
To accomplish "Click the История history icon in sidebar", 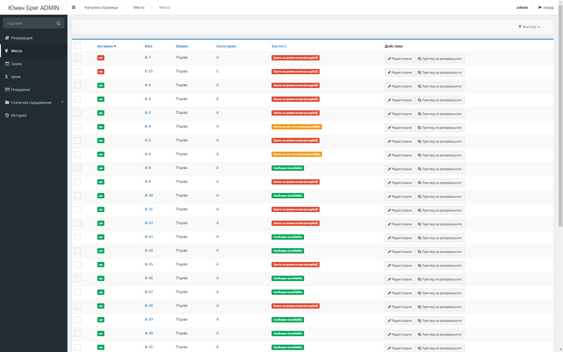I will tap(7, 115).
